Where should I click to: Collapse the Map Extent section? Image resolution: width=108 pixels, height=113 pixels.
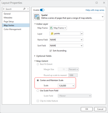pos(35,61)
